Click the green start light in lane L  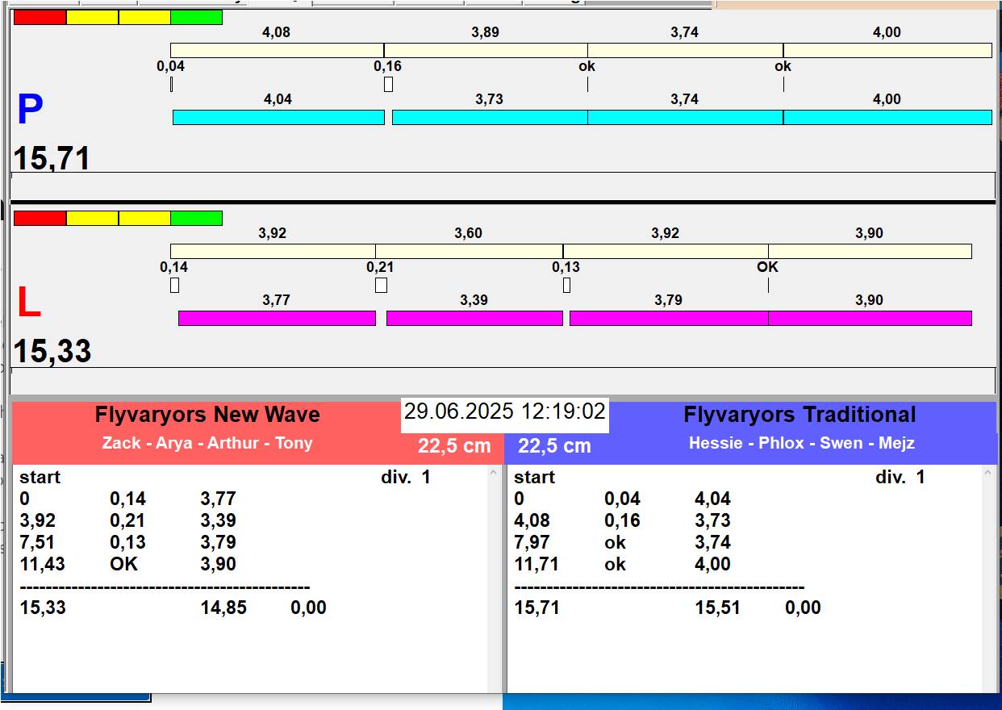click(196, 218)
